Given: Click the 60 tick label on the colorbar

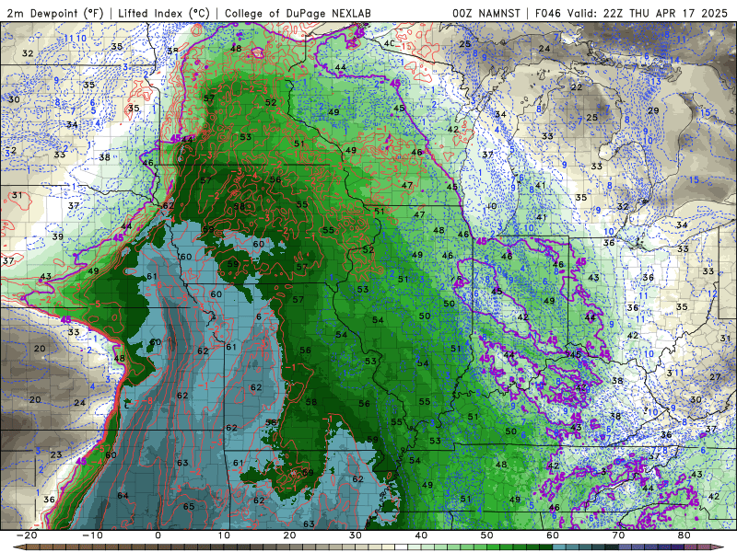Looking at the screenshot, I should point(553,535).
